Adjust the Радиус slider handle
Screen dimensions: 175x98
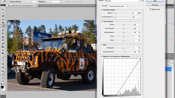[115, 13]
